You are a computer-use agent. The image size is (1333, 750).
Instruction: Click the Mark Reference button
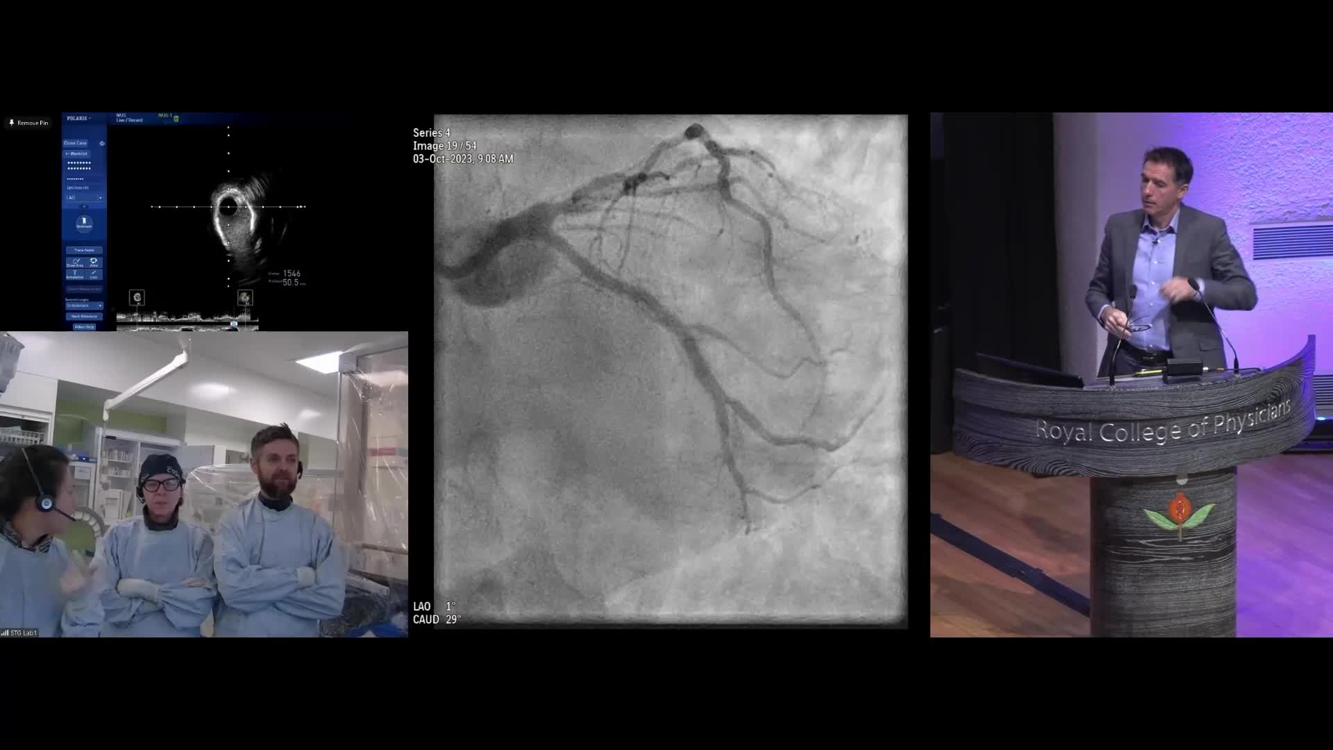click(x=84, y=316)
